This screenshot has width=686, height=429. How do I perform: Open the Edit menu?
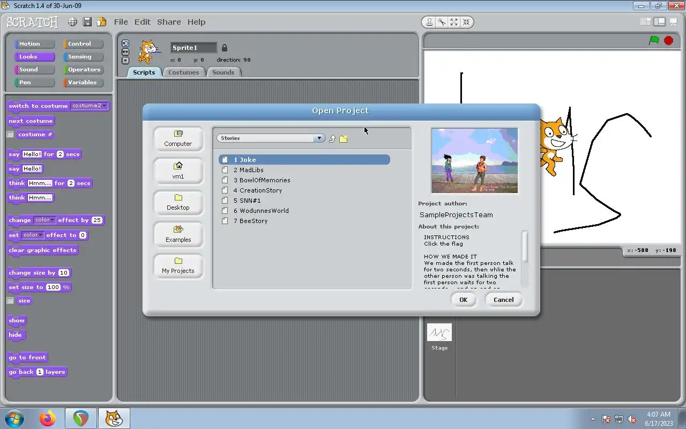pyautogui.click(x=142, y=22)
